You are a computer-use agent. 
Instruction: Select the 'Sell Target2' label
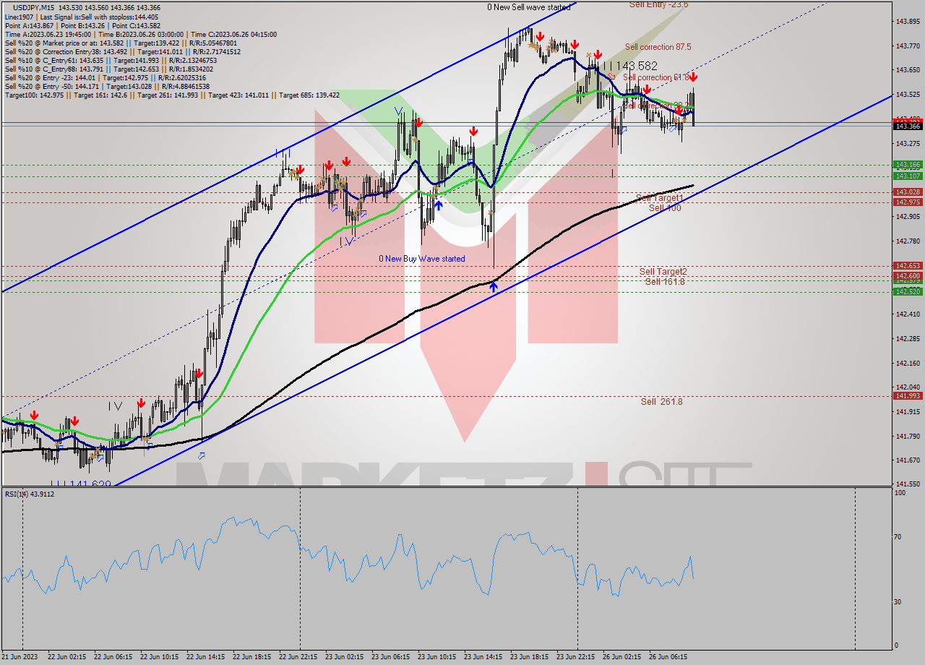(663, 272)
